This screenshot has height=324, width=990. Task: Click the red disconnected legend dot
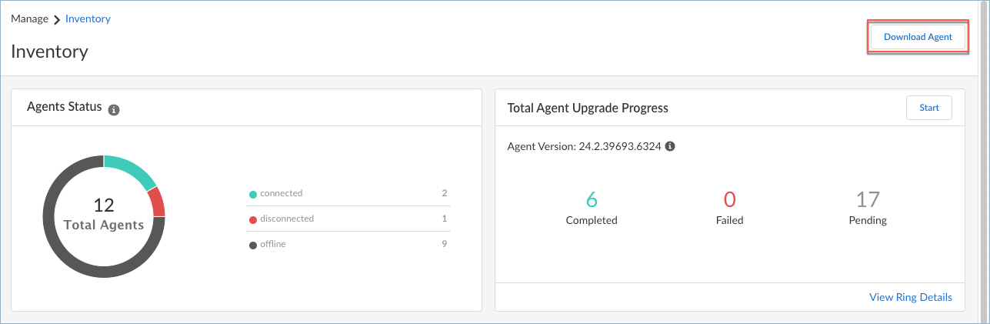coord(252,219)
